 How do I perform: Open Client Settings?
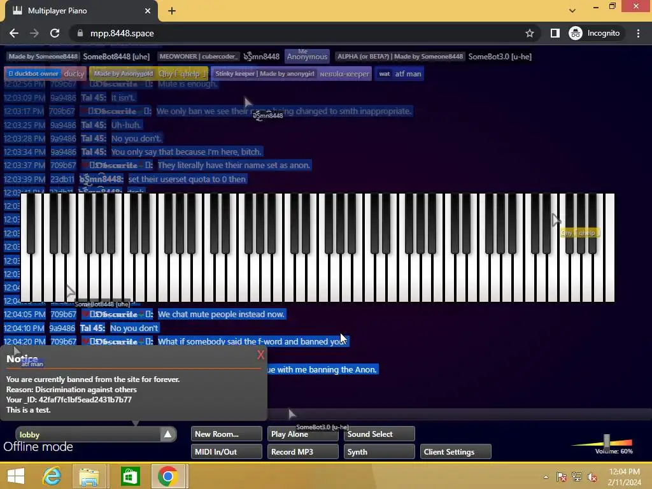click(455, 451)
